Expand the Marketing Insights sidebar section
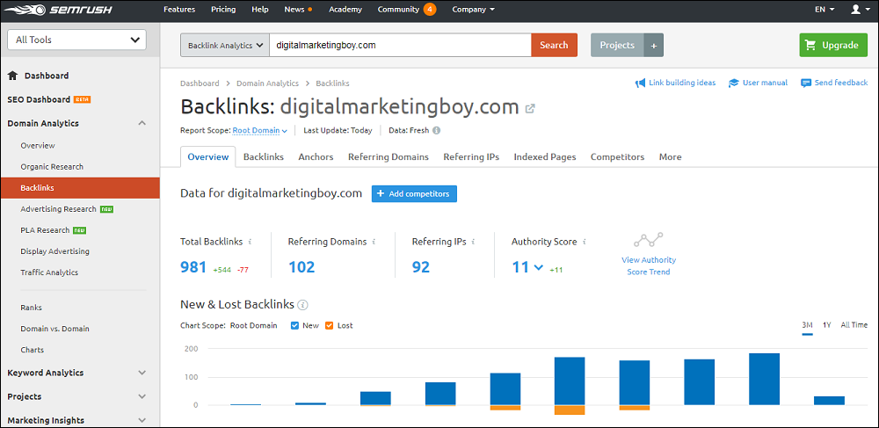The image size is (879, 428). tap(142, 420)
